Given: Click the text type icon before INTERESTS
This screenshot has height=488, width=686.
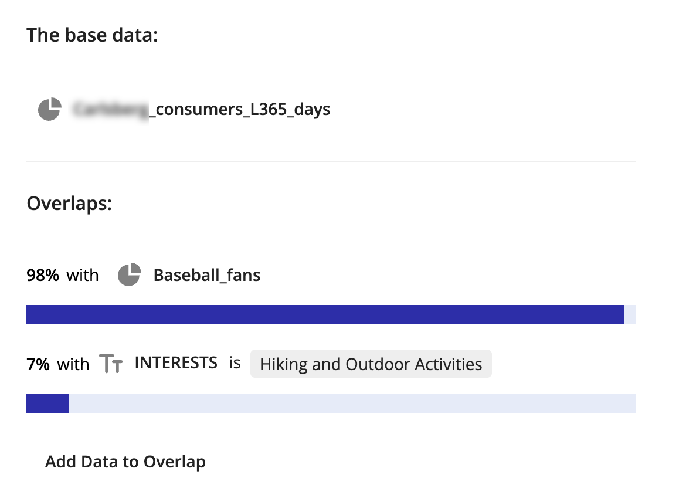Looking at the screenshot, I should pos(111,364).
